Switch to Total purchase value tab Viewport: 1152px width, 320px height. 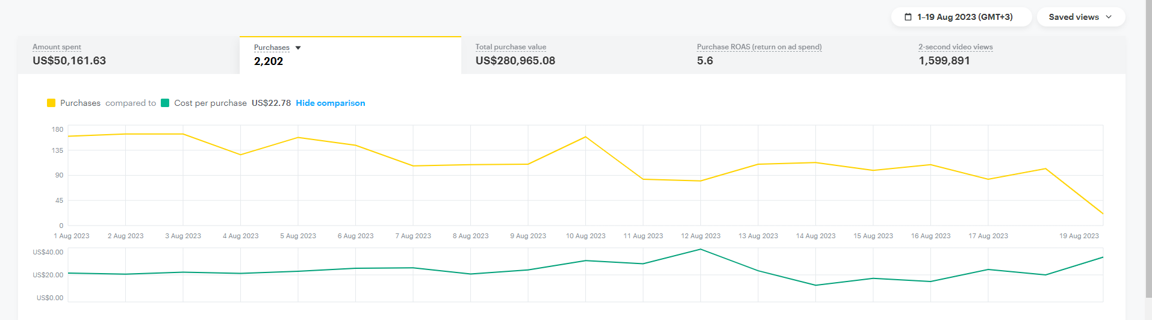(x=571, y=55)
